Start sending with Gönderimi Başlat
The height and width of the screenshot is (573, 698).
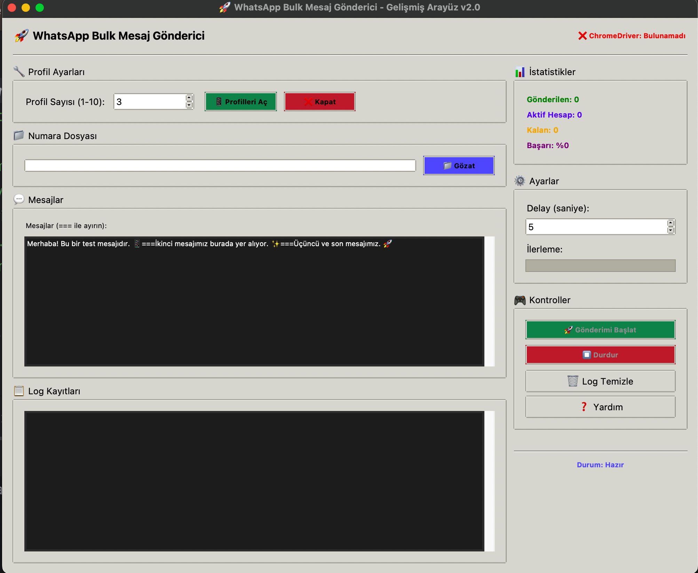pyautogui.click(x=600, y=330)
